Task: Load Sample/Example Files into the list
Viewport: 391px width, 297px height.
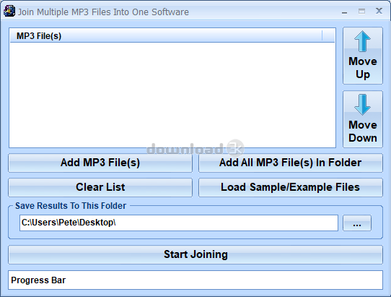Action: click(x=291, y=187)
